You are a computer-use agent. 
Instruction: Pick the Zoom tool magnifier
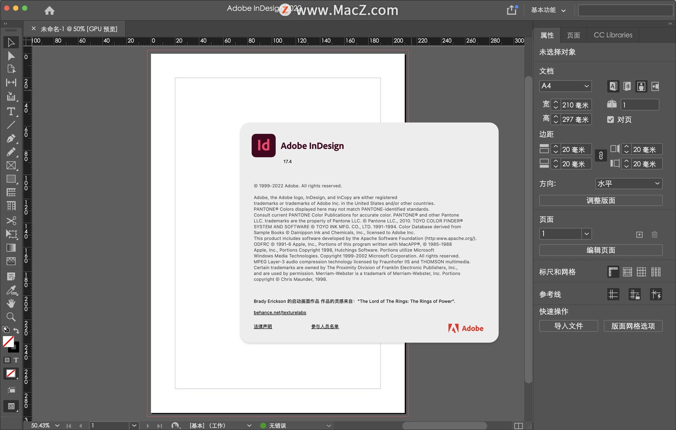[11, 317]
